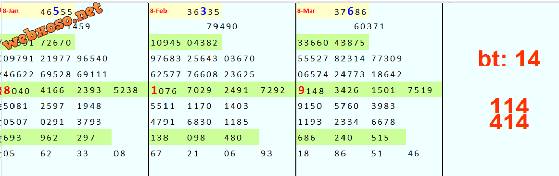Click the 8-Mar date label
This screenshot has height=176, width=559.
pos(306,11)
